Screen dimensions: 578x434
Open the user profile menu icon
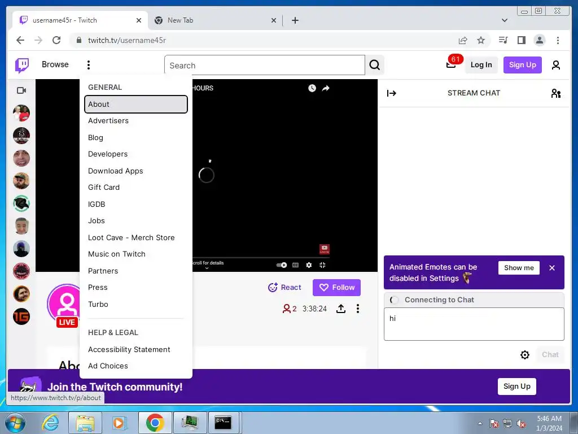556,66
